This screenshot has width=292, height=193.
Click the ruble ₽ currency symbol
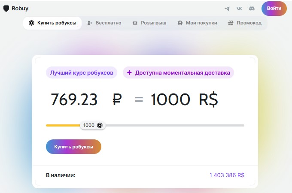117,100
